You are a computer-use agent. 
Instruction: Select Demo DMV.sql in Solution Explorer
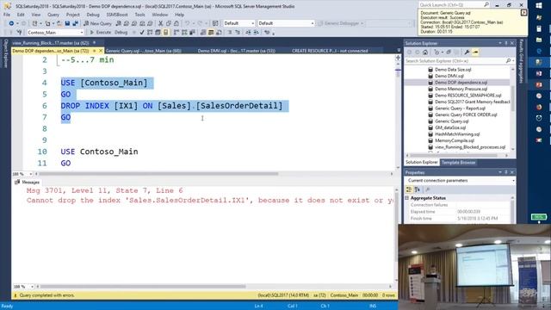(x=449, y=76)
